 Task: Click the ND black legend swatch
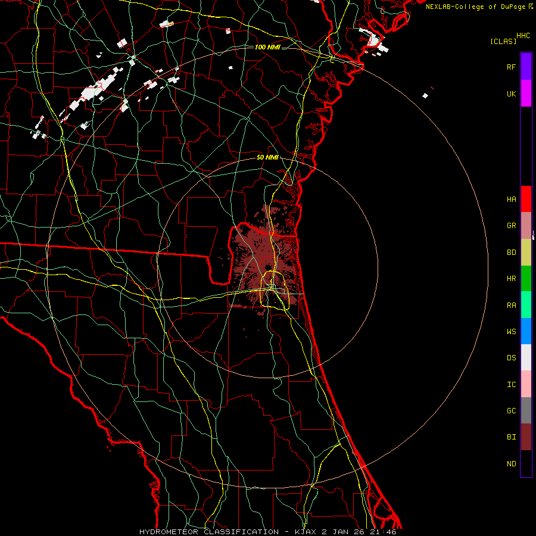tap(526, 463)
